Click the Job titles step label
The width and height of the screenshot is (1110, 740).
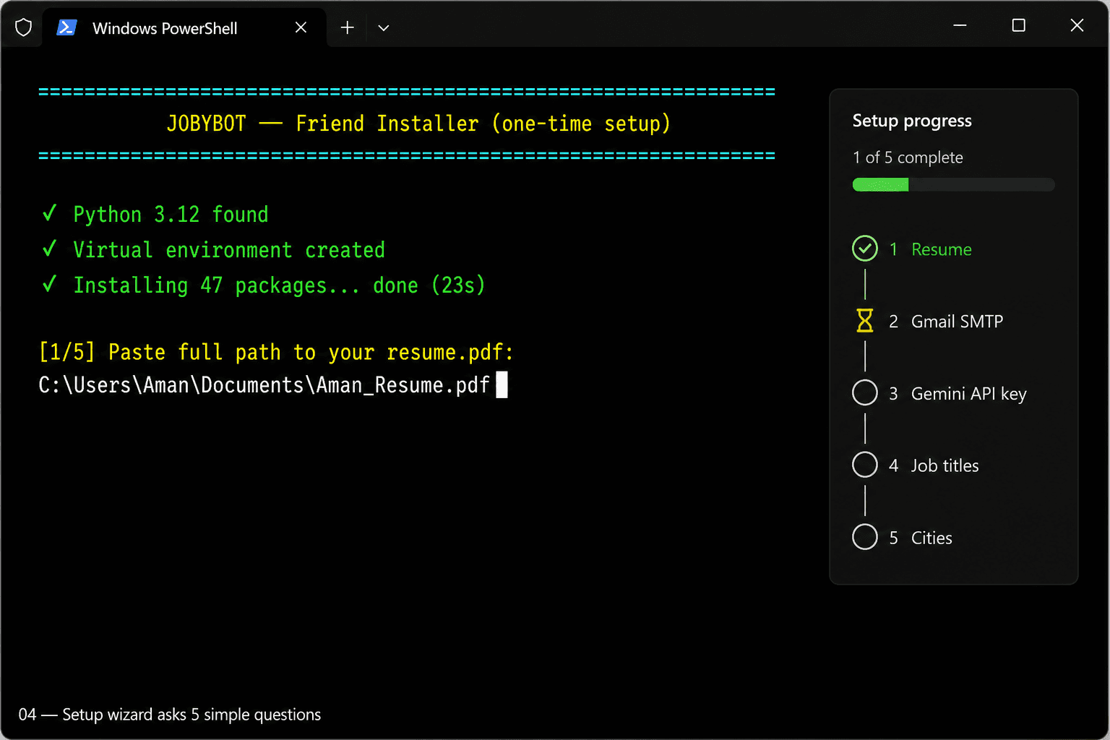click(945, 466)
